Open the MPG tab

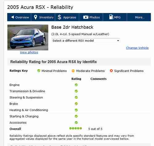115,17
